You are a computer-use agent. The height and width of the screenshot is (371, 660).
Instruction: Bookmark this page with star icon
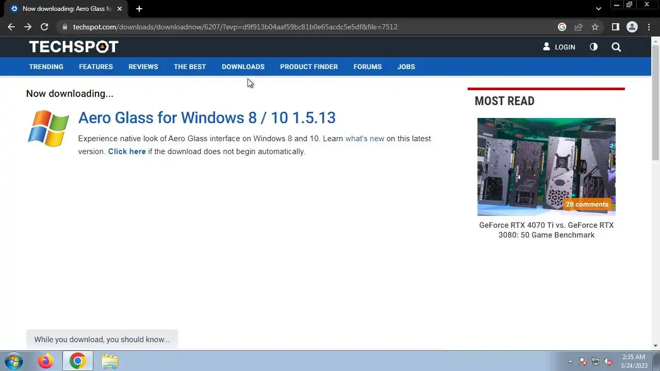(595, 27)
